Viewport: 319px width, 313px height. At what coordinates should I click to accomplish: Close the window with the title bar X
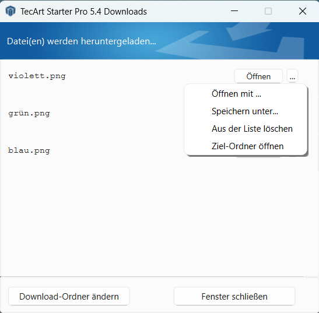tap(303, 11)
